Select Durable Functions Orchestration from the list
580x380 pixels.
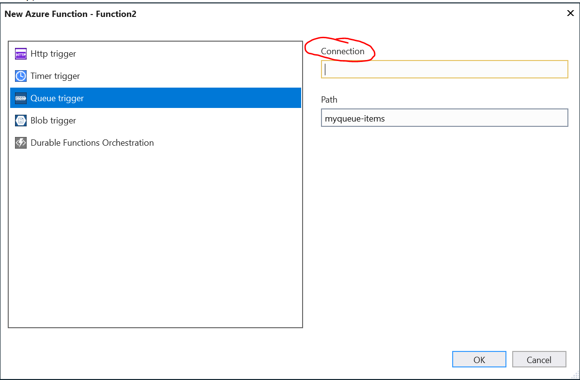92,143
